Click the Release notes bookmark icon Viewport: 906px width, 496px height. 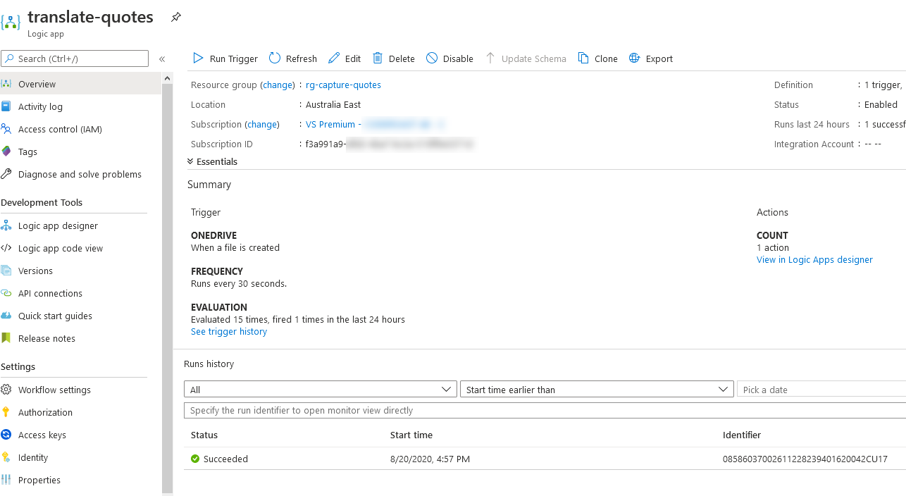[x=6, y=338]
